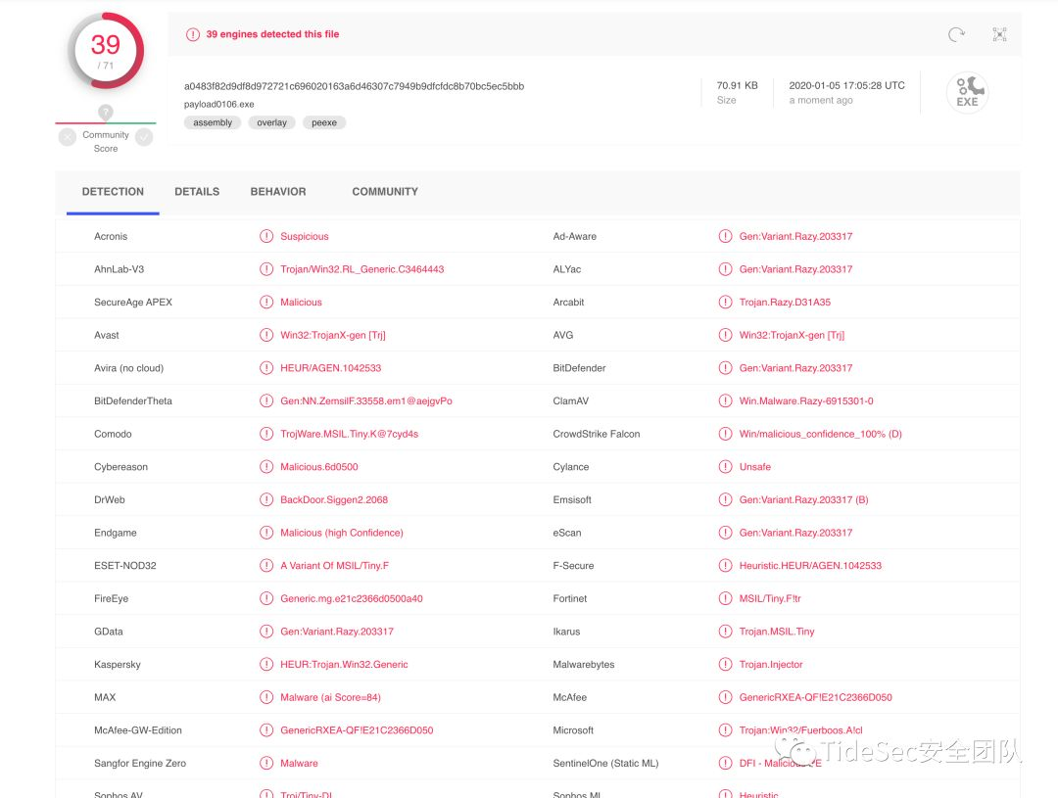Screen dimensions: 1058x798
Task: Click the 'SentinelOne (Static ML)' engine name
Action: pyautogui.click(x=605, y=763)
